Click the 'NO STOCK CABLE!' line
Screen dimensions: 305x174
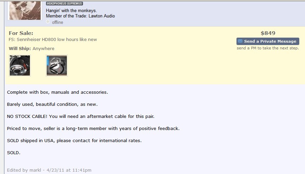(x=81, y=117)
